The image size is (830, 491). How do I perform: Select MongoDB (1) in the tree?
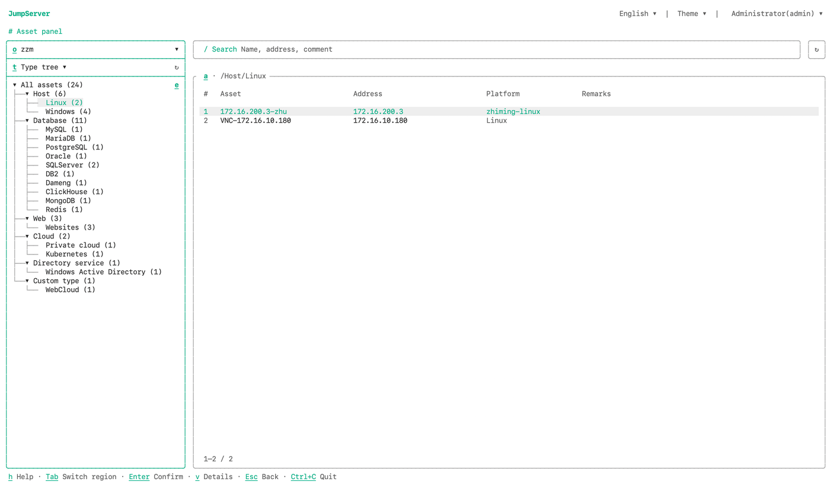click(68, 201)
